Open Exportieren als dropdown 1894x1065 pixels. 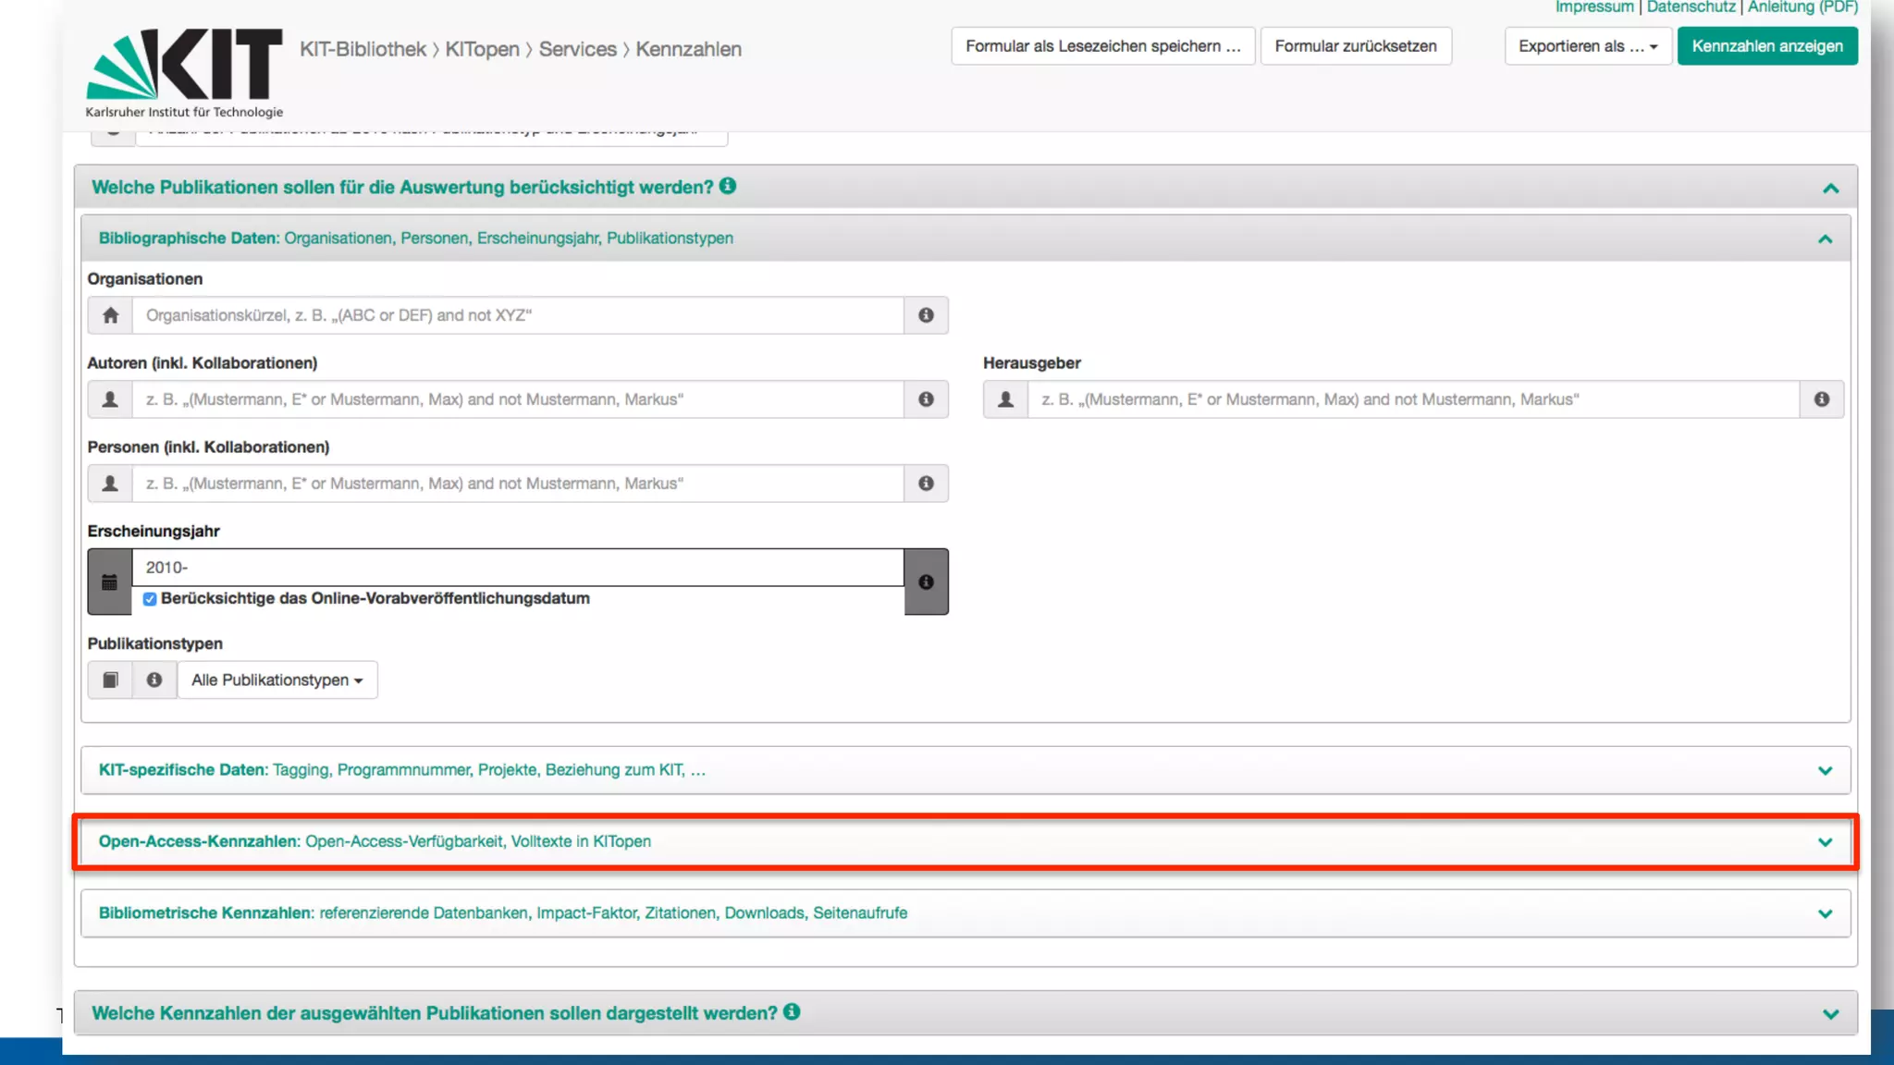(x=1587, y=46)
